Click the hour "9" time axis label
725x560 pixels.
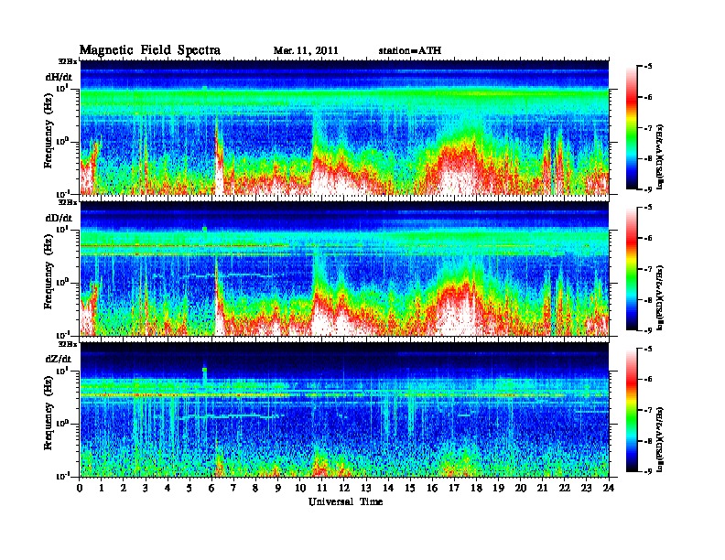[x=278, y=488]
